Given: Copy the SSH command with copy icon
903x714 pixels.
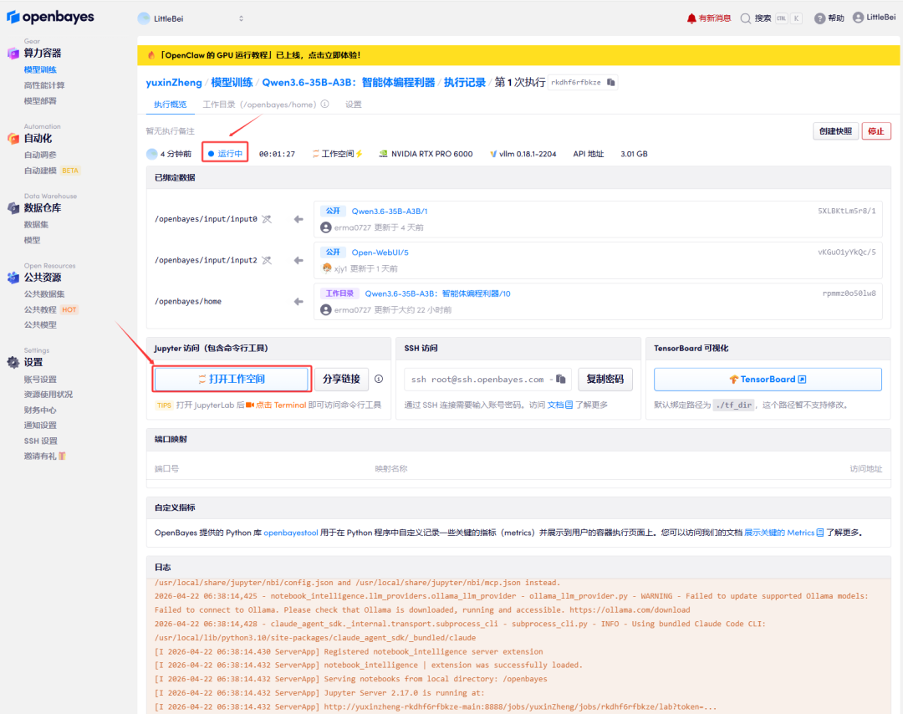Looking at the screenshot, I should pos(561,379).
